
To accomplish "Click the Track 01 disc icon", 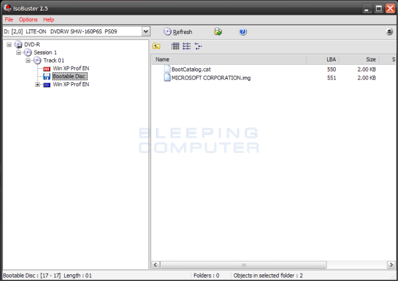I will [37, 60].
